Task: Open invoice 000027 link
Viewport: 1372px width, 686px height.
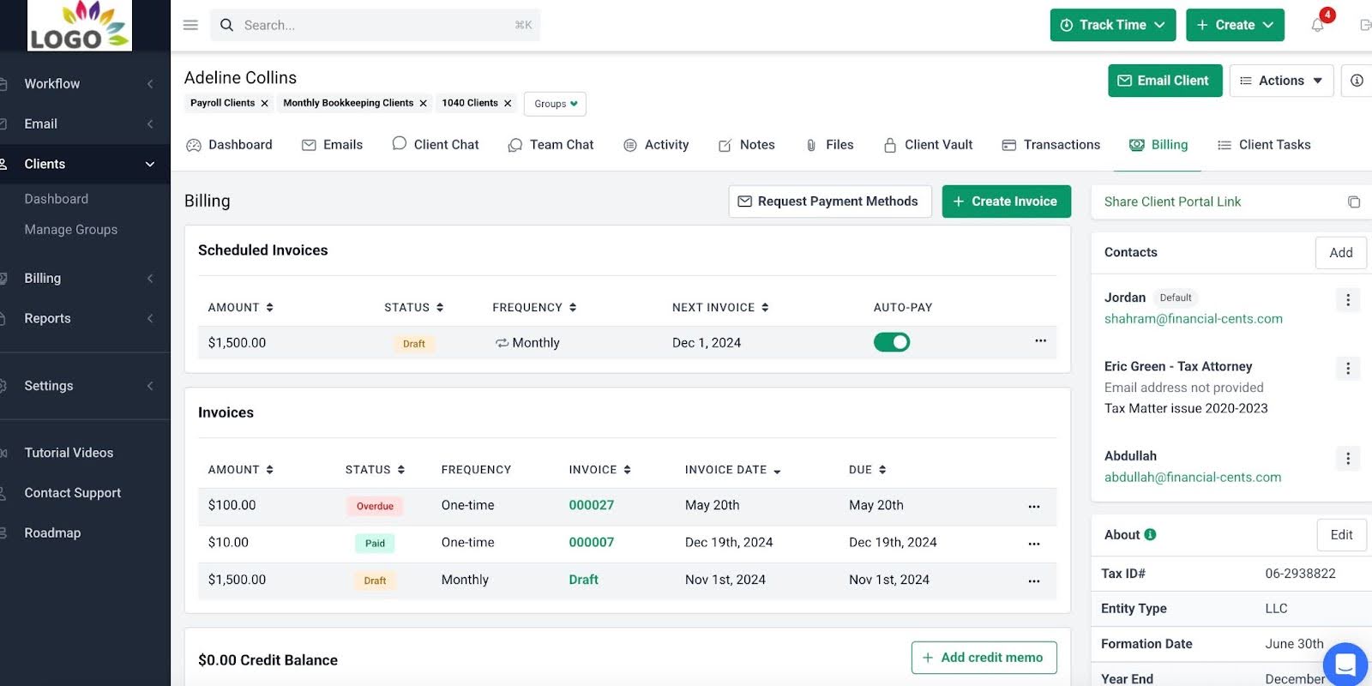Action: click(592, 505)
